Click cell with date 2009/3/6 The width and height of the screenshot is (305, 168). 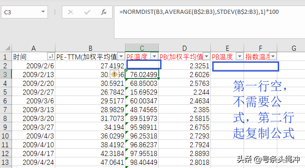[x=34, y=101]
